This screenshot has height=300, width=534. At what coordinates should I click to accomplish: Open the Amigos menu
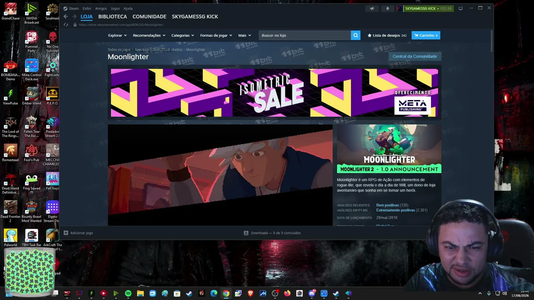click(x=101, y=8)
